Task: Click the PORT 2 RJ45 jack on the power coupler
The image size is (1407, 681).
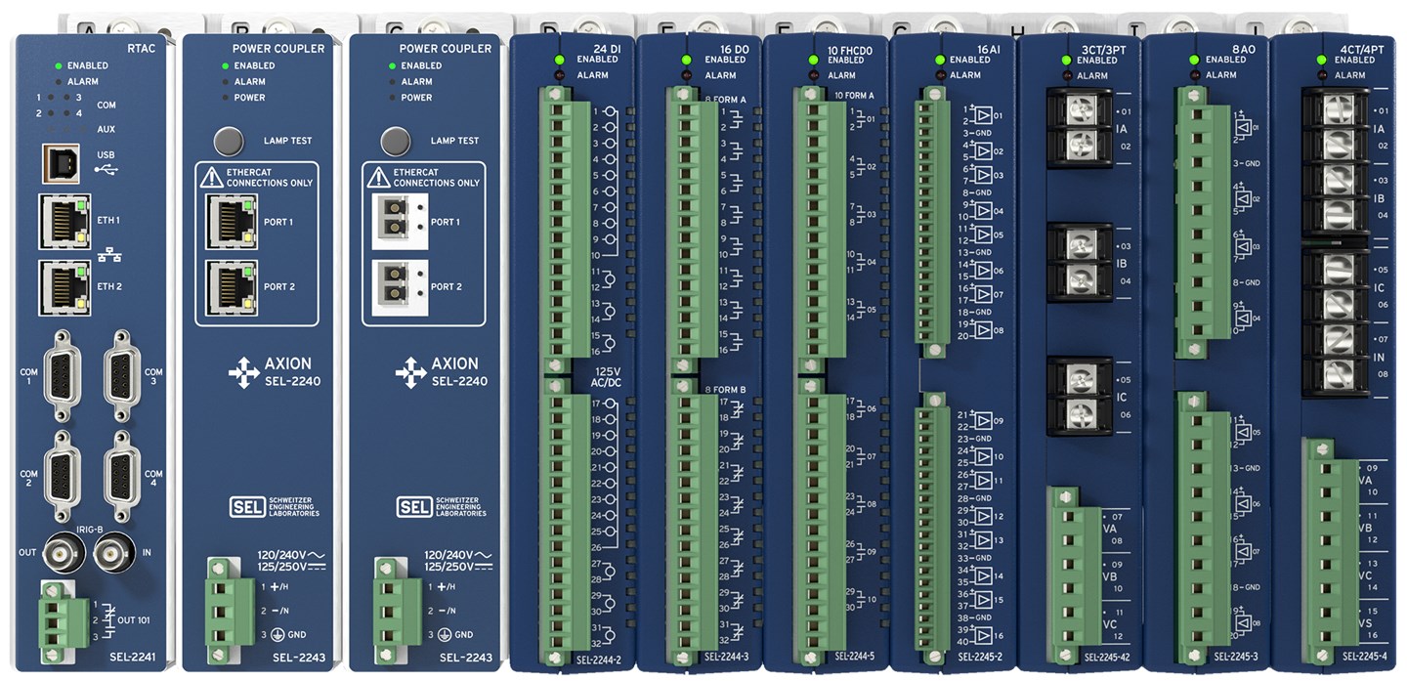Action: coord(232,287)
